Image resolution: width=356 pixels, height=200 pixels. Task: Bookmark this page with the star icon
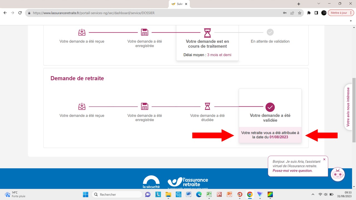(x=300, y=13)
